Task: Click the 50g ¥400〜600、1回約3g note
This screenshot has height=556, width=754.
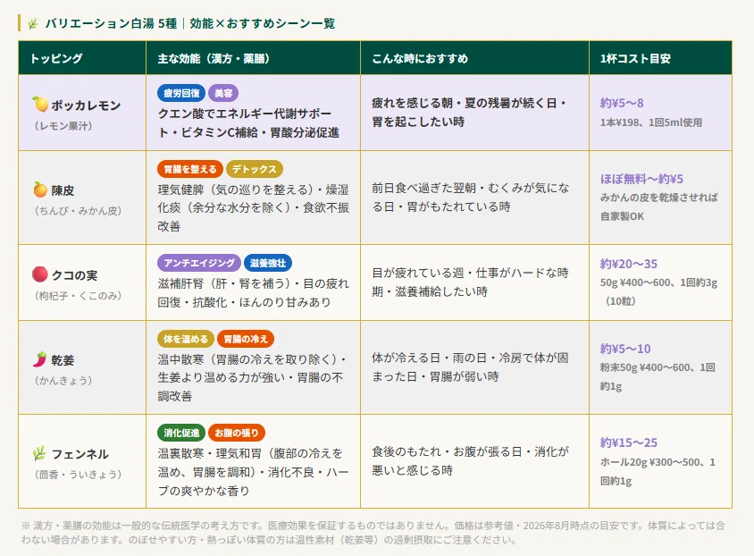Action: coord(658,282)
